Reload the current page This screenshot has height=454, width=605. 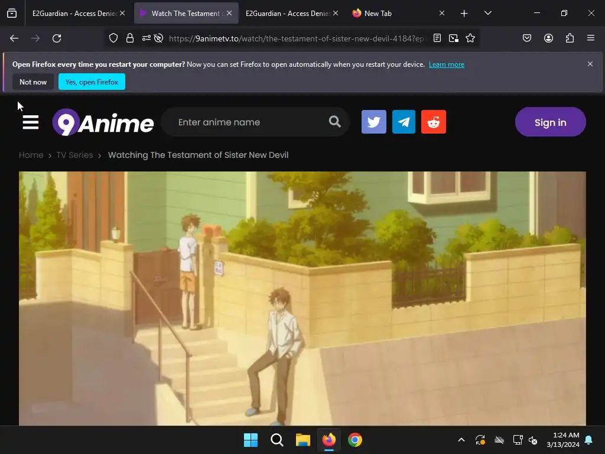tap(57, 38)
